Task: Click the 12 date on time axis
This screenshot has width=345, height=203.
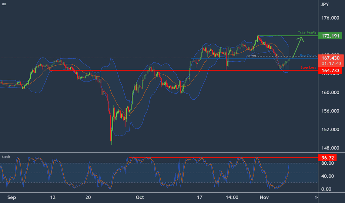Action: click(x=53, y=197)
